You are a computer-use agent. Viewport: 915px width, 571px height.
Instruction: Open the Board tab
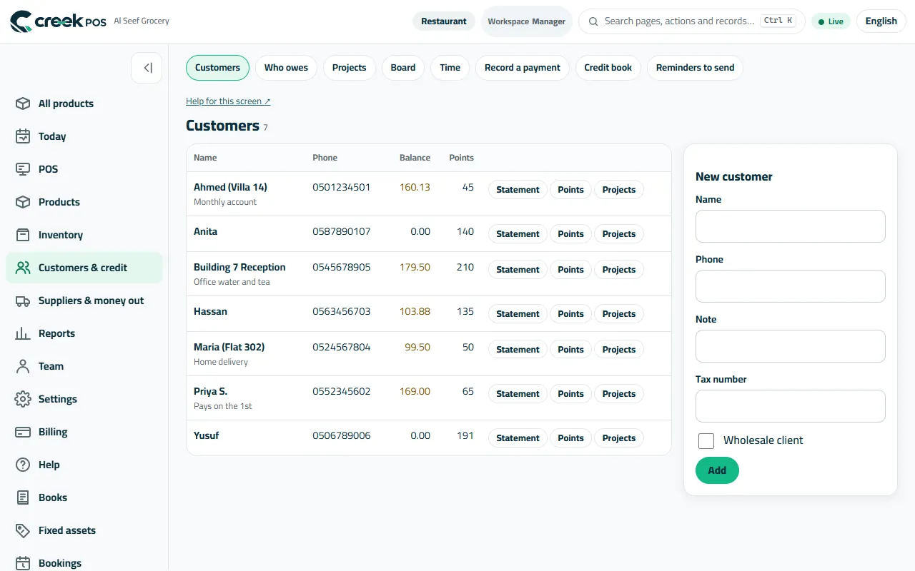[403, 68]
